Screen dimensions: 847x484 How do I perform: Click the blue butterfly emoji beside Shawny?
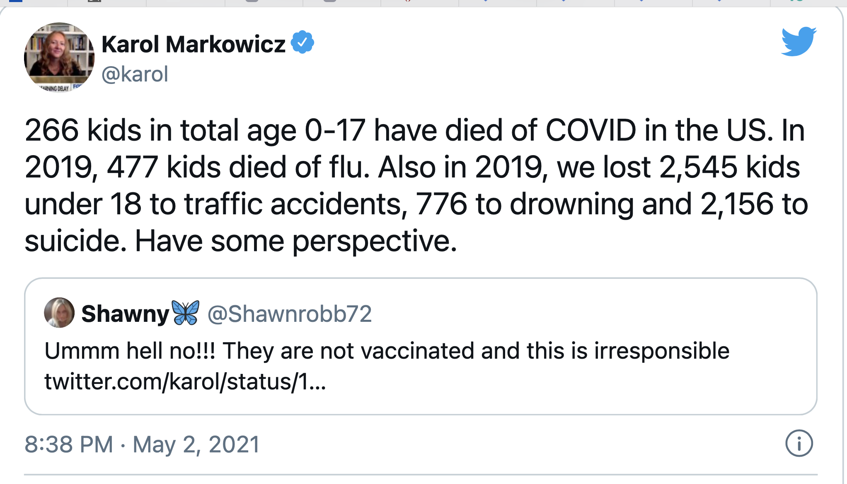tap(186, 313)
